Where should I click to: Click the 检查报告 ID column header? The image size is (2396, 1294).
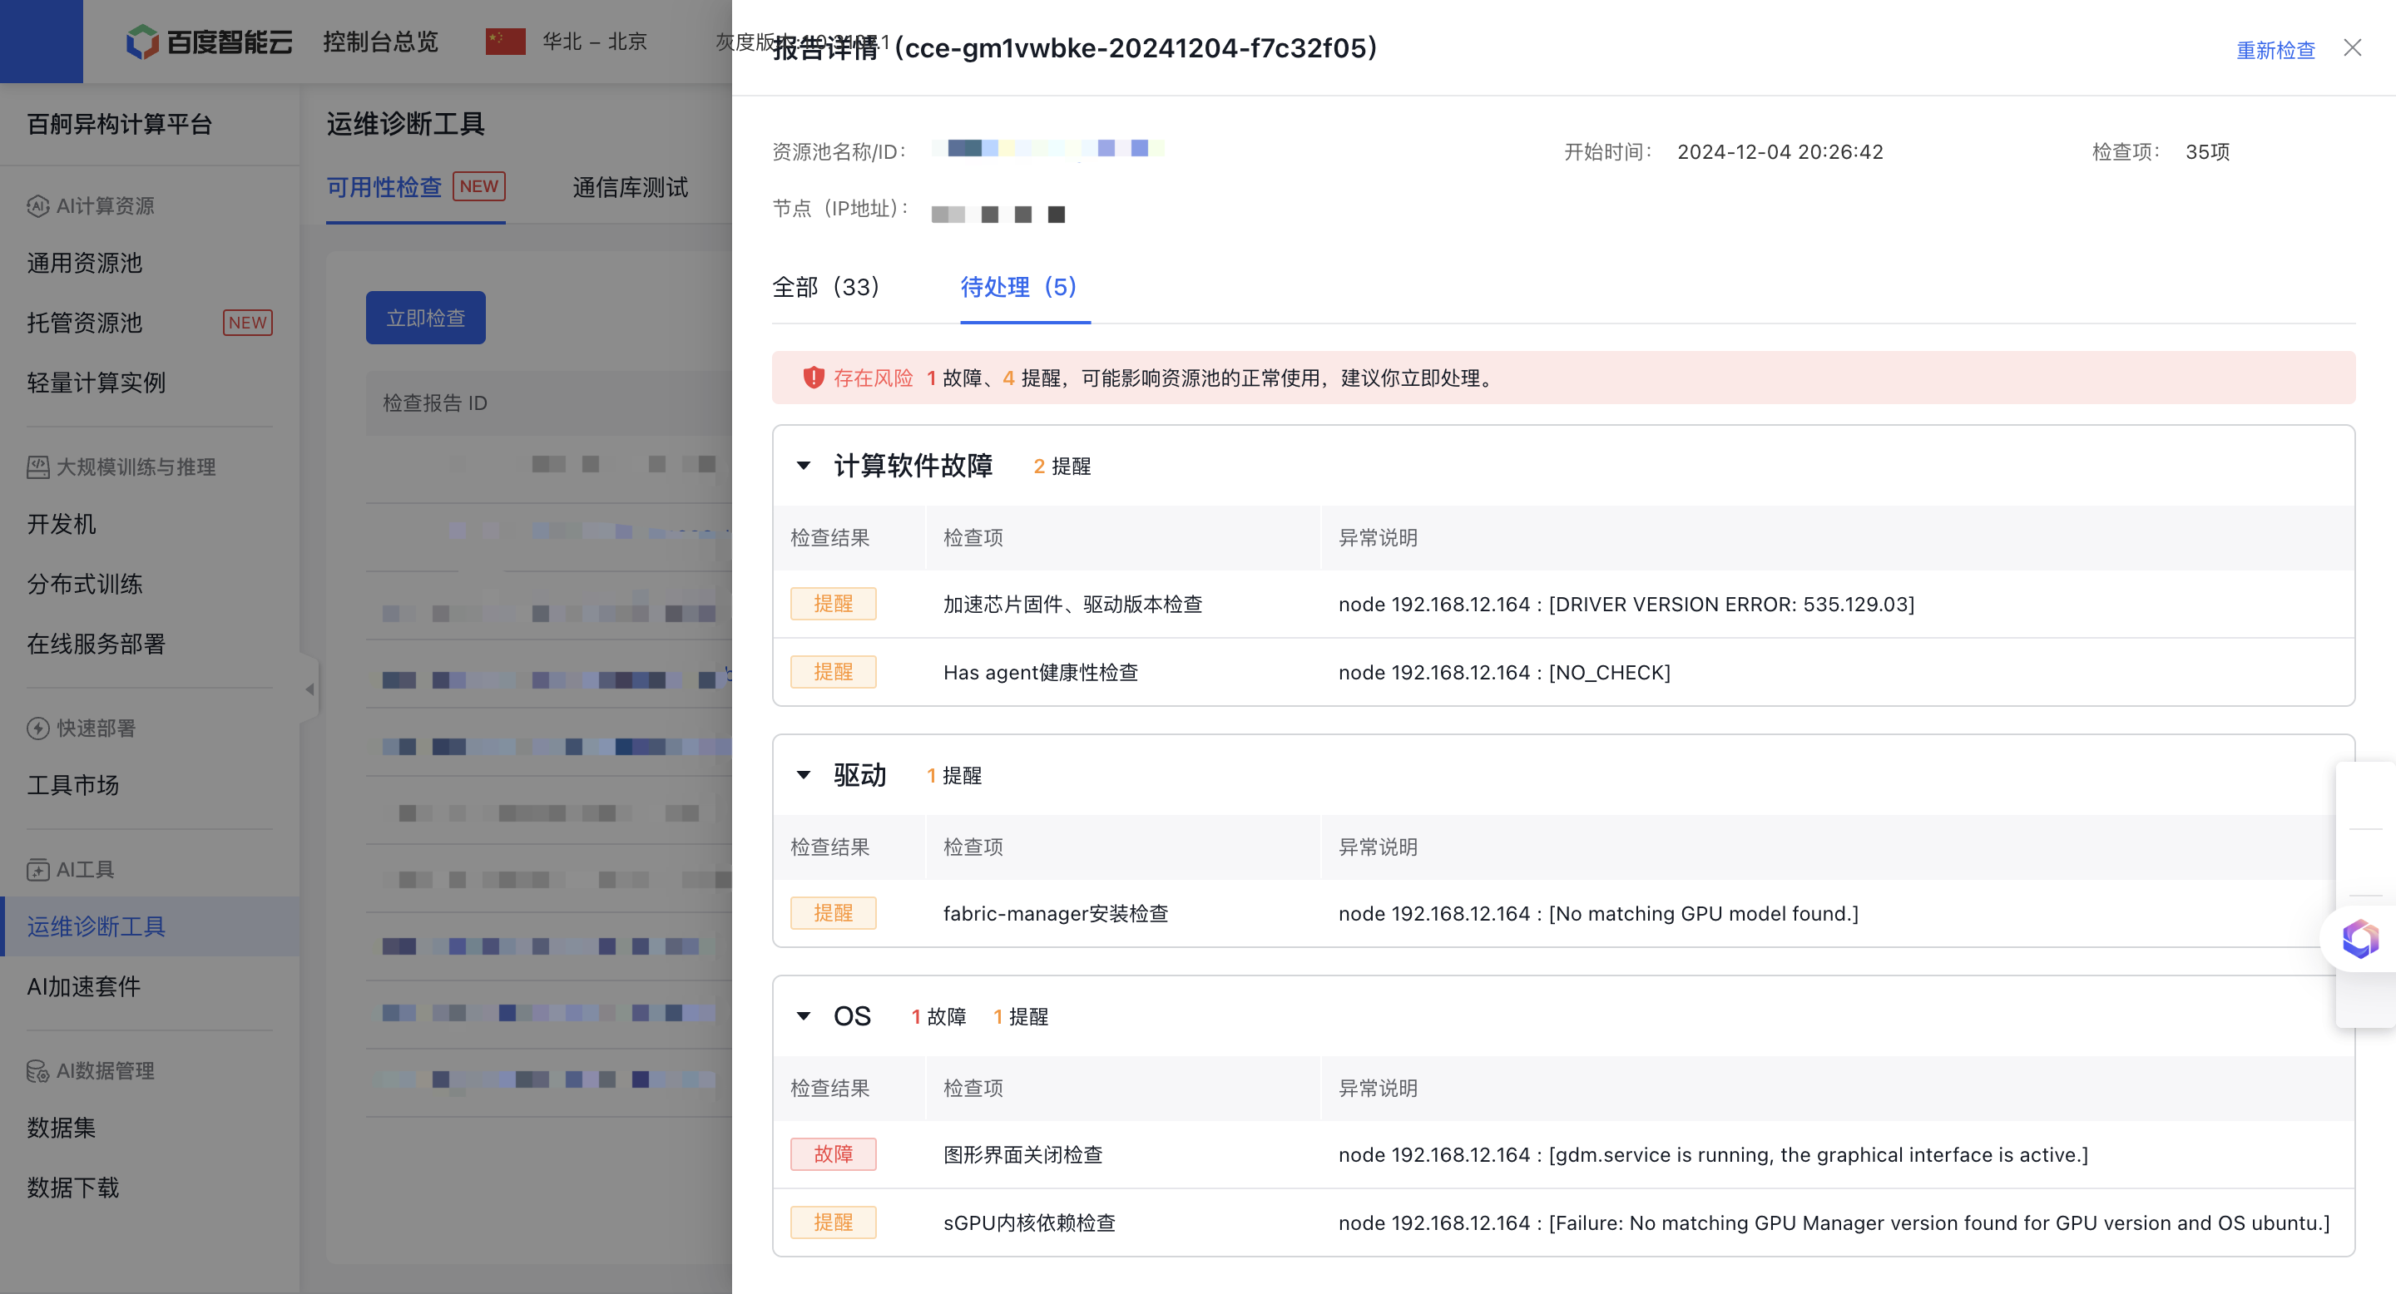pos(435,403)
